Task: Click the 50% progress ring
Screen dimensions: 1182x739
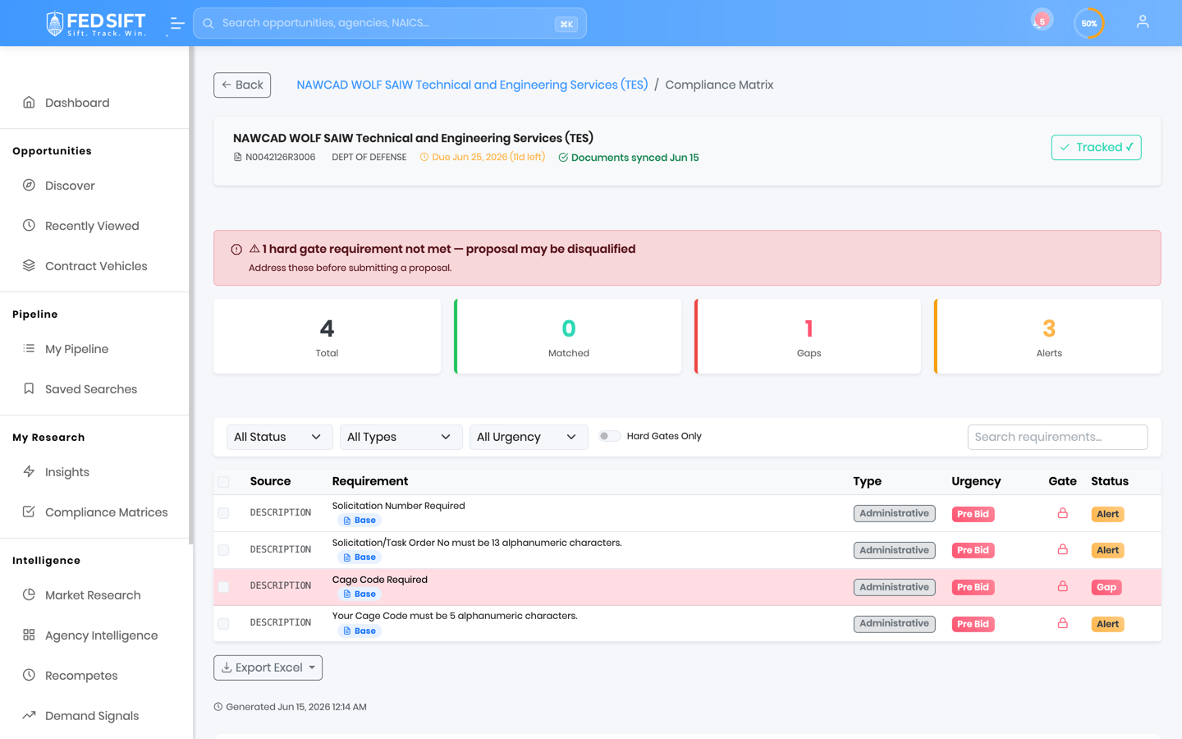Action: pos(1089,23)
